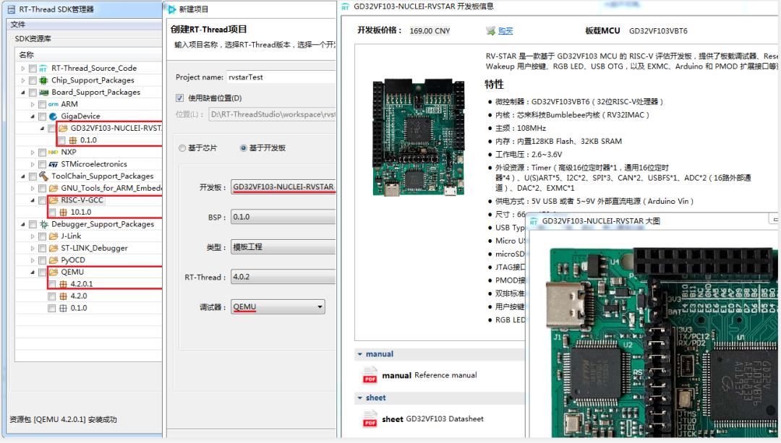Open the manual PDF icon

tap(370, 375)
